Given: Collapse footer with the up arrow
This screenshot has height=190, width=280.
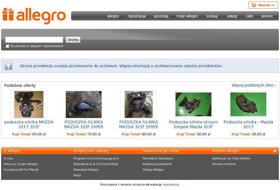Looking at the screenshot, I should click(275, 151).
